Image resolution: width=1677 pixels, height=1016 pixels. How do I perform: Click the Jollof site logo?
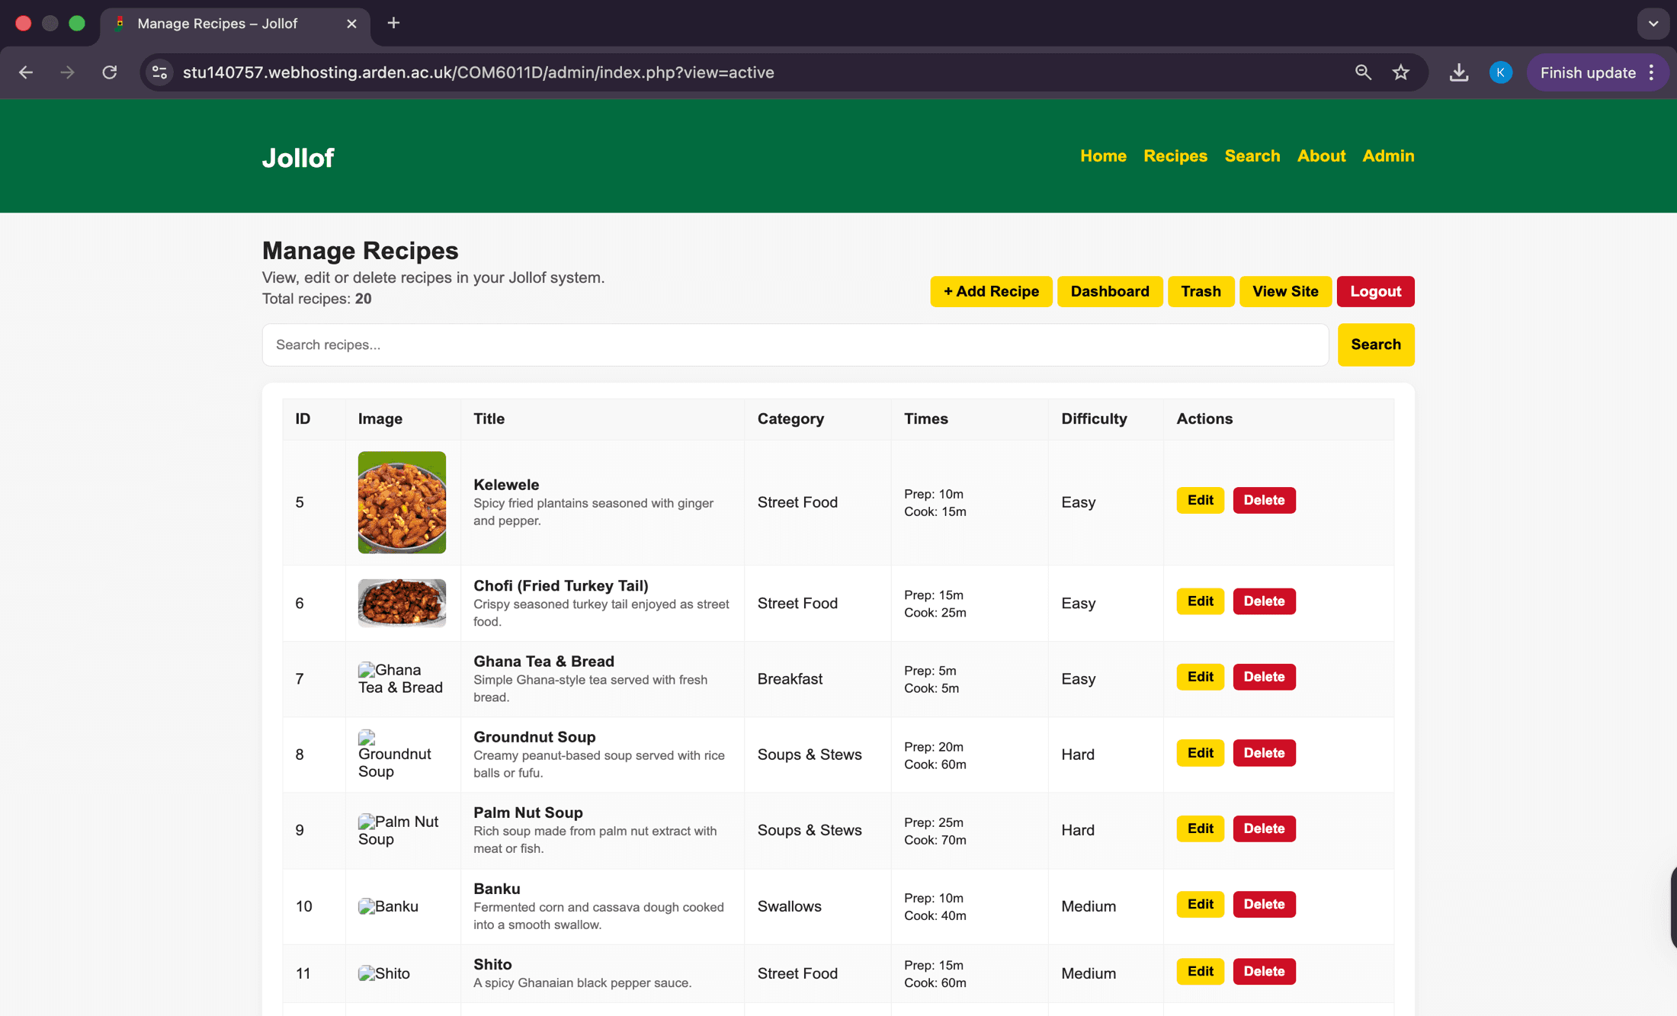coord(298,158)
